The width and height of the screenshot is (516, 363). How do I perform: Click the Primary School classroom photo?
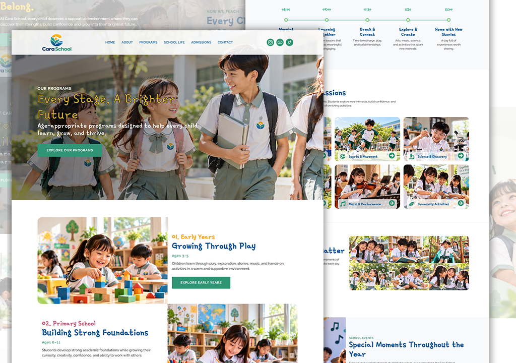[x=232, y=333]
